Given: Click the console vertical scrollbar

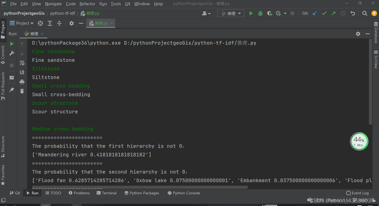Looking at the screenshot, I should [370, 82].
